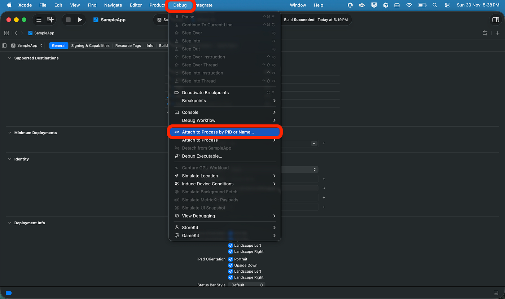The width and height of the screenshot is (505, 299).
Task: Open the Simulate Location submenu
Action: [x=225, y=176]
